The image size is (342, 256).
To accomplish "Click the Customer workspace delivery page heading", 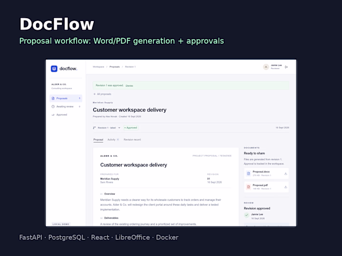I will (x=129, y=110).
